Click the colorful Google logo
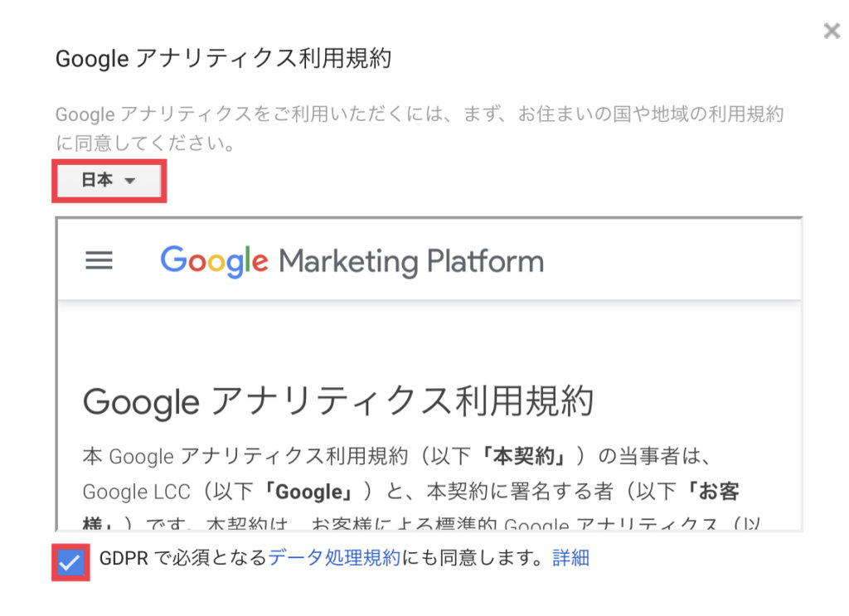Image resolution: width=849 pixels, height=616 pixels. coord(214,261)
